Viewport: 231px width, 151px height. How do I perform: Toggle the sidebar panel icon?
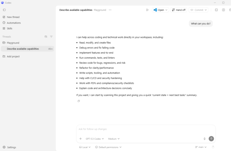(x=4, y=10)
